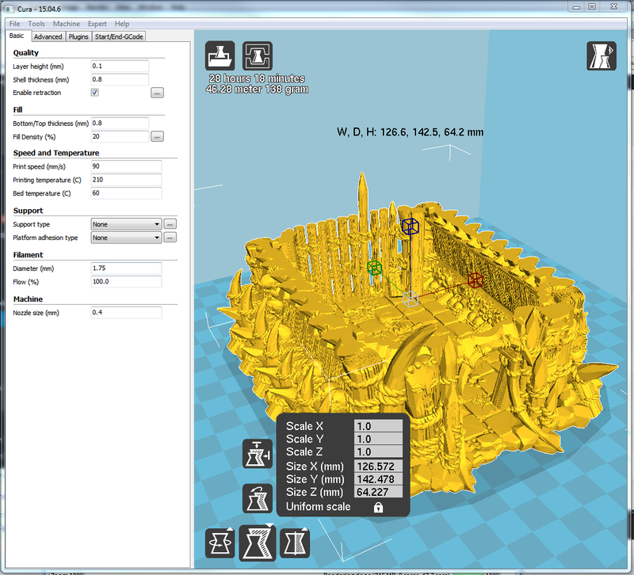Open the Tools menu
Screen dimensions: 634x575
pyautogui.click(x=36, y=24)
